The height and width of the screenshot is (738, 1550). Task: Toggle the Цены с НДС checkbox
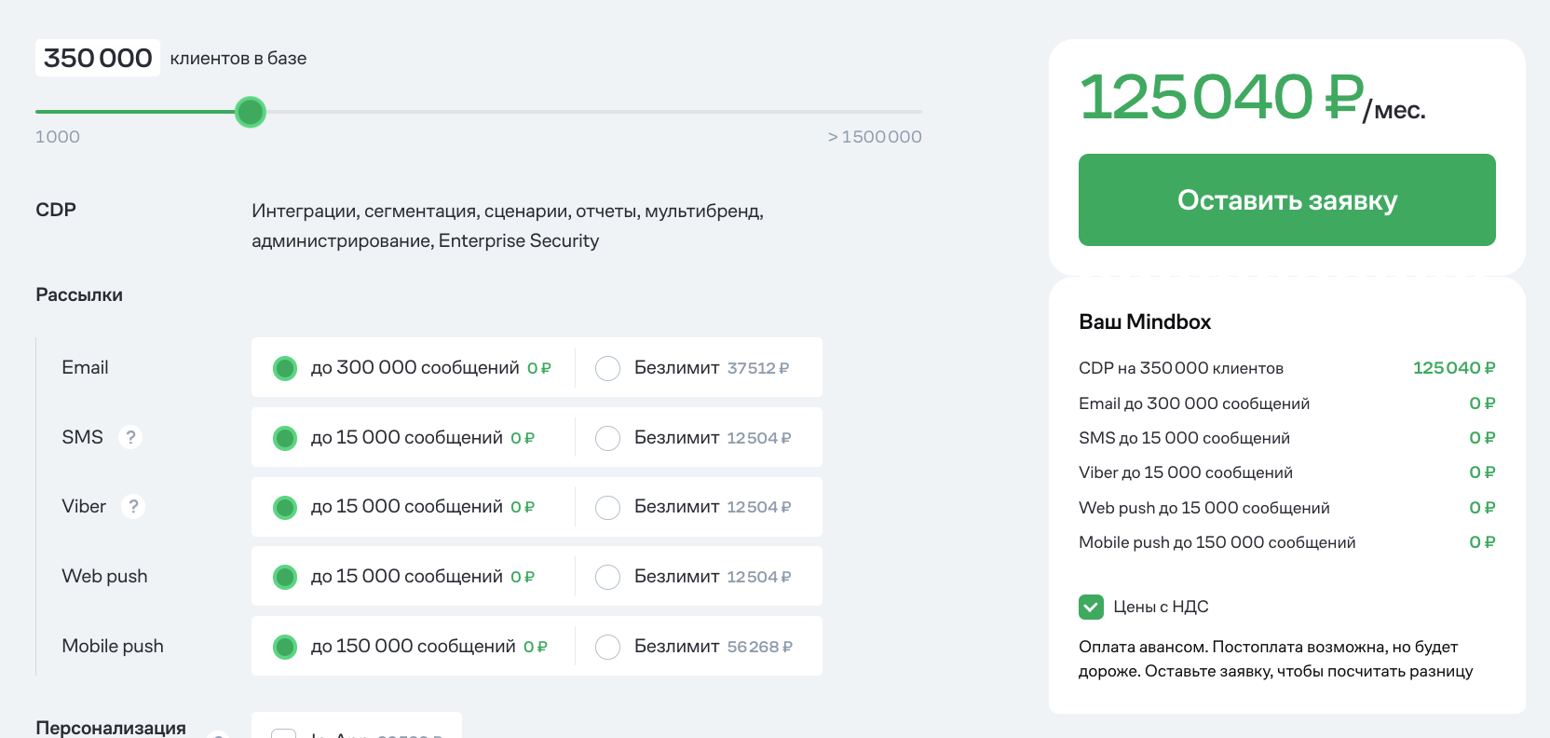point(1091,607)
